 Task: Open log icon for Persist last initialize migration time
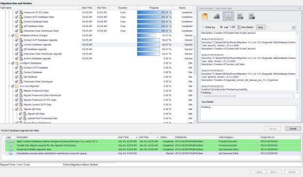pyautogui.click(x=11, y=150)
